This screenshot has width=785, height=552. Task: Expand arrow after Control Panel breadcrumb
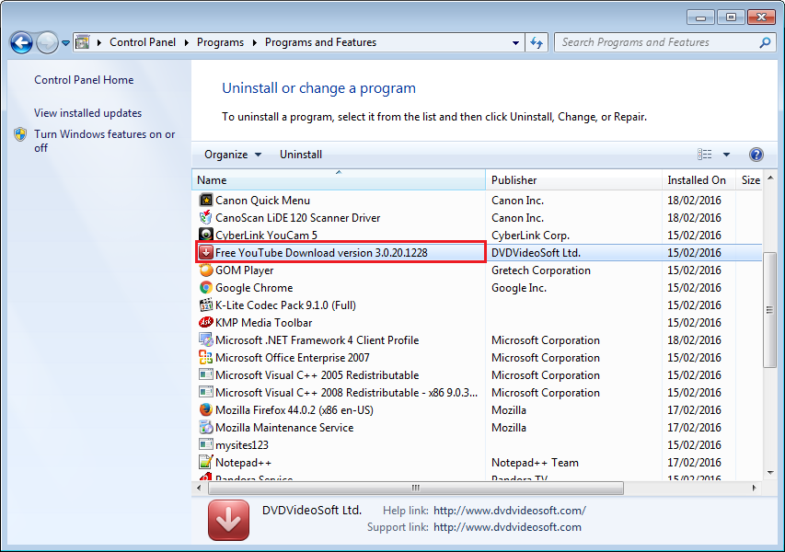pyautogui.click(x=186, y=43)
